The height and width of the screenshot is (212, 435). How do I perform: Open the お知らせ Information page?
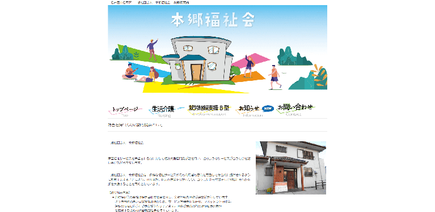point(251,111)
